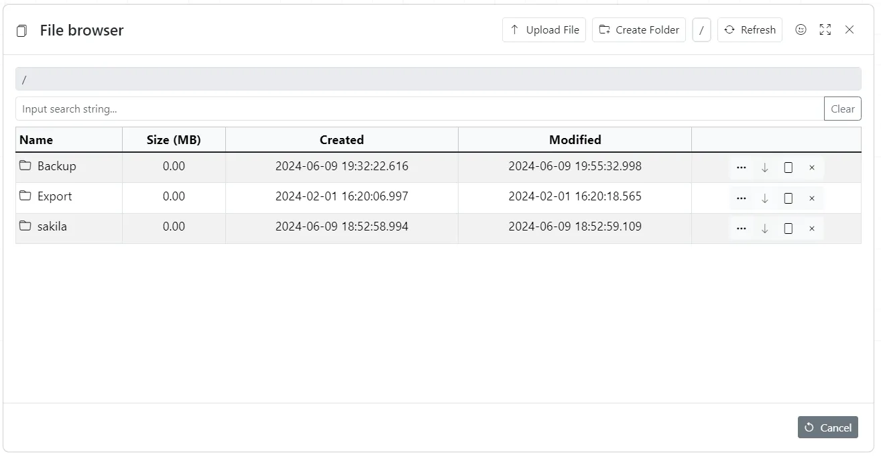Click the root path slash button
The height and width of the screenshot is (457, 881).
click(701, 30)
